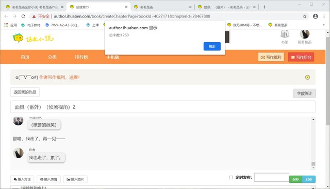The width and height of the screenshot is (330, 189).
Task: Open 排行榜 in orange nav bar
Action: point(81,57)
